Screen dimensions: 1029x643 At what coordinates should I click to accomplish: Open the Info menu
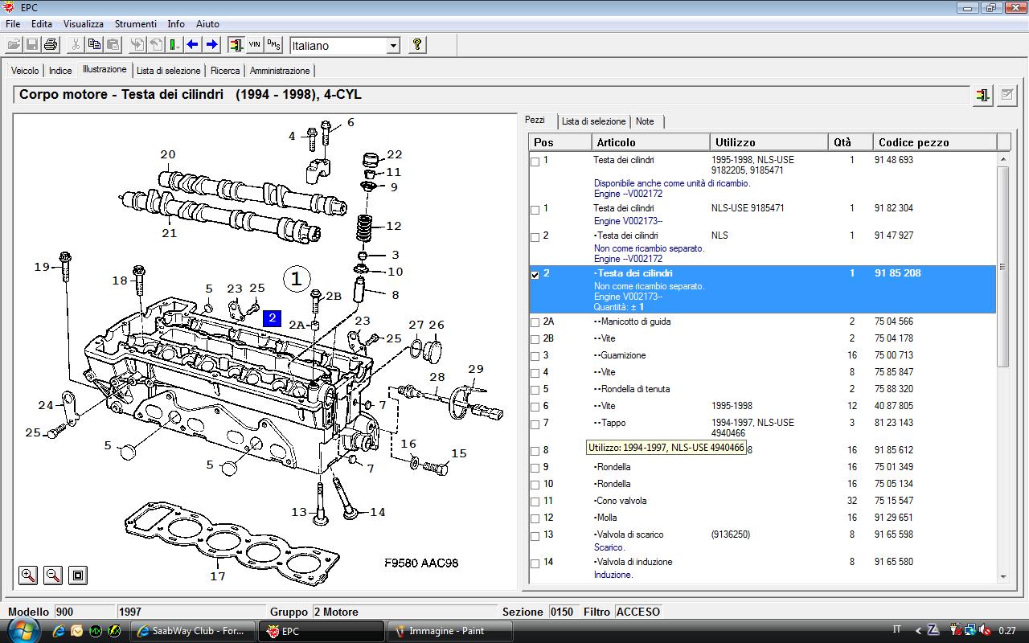click(176, 24)
